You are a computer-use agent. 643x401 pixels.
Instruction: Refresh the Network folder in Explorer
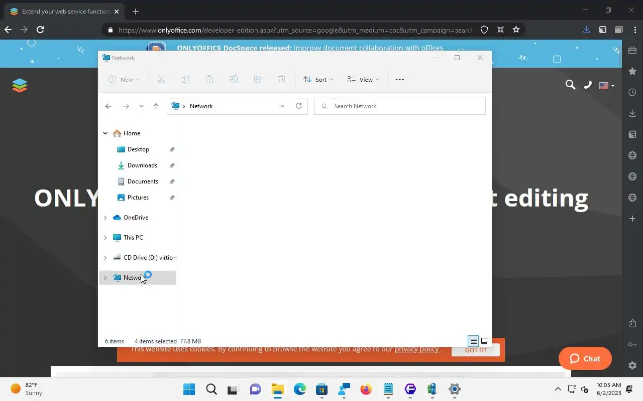click(x=299, y=106)
